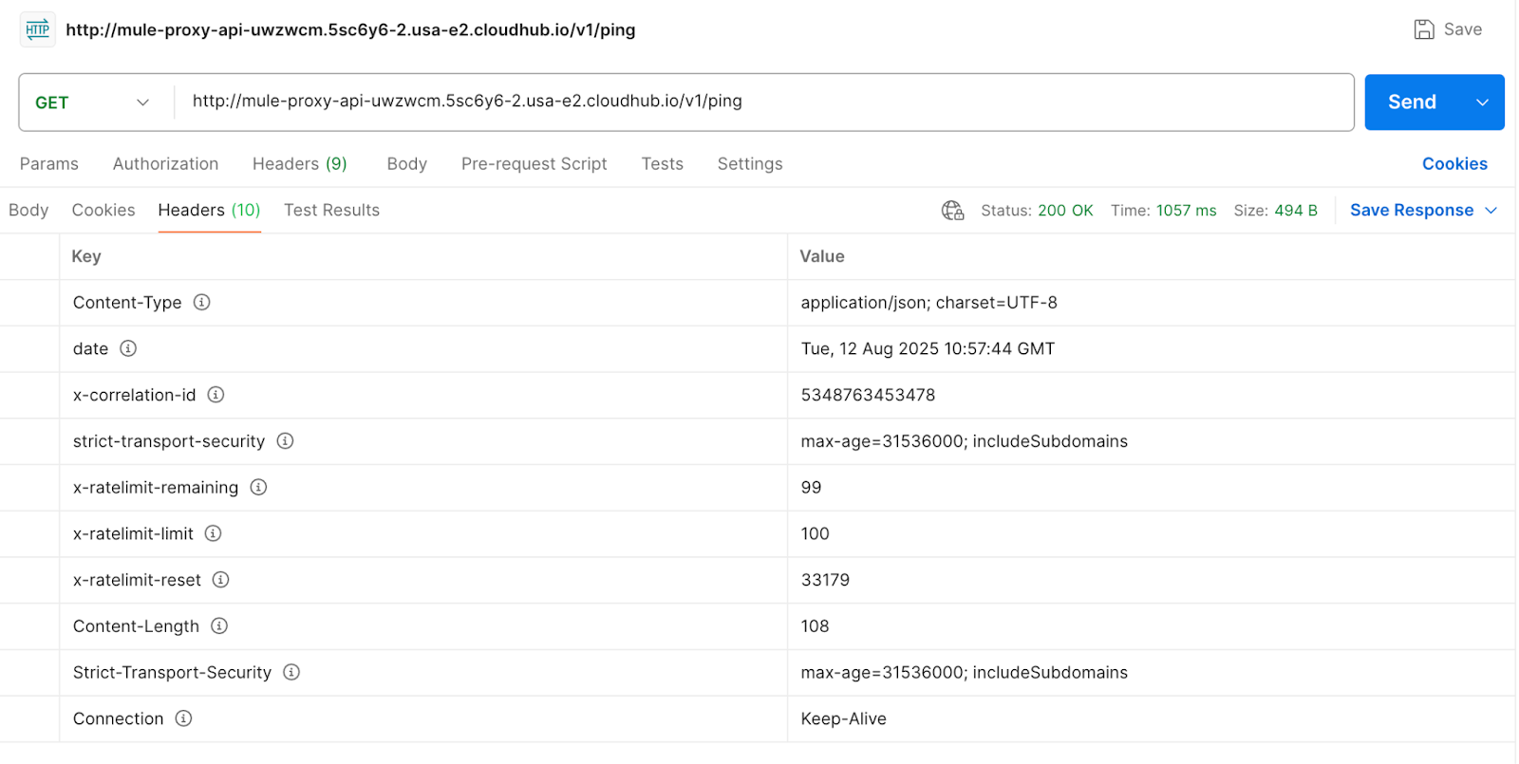Screen dimensions: 1519x764
Task: Switch to the Authorization tab
Action: [165, 163]
